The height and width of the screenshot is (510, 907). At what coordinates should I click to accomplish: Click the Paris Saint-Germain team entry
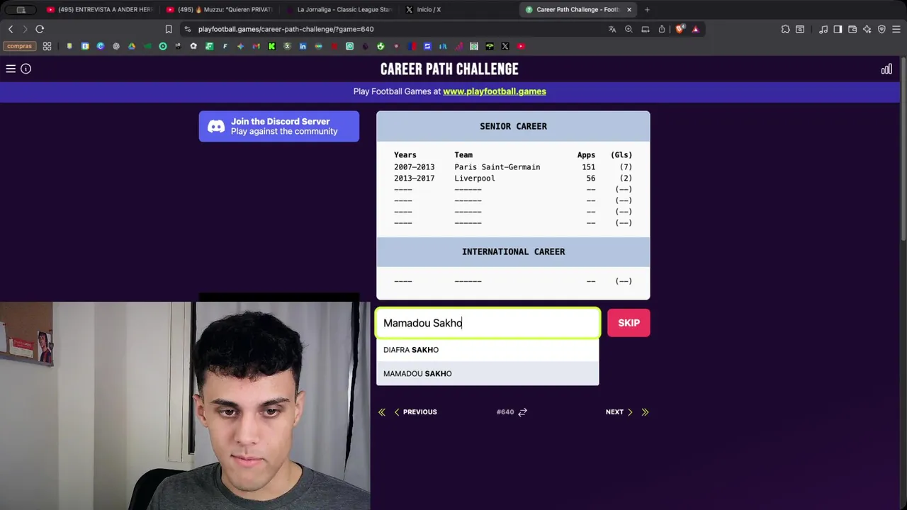(x=497, y=167)
